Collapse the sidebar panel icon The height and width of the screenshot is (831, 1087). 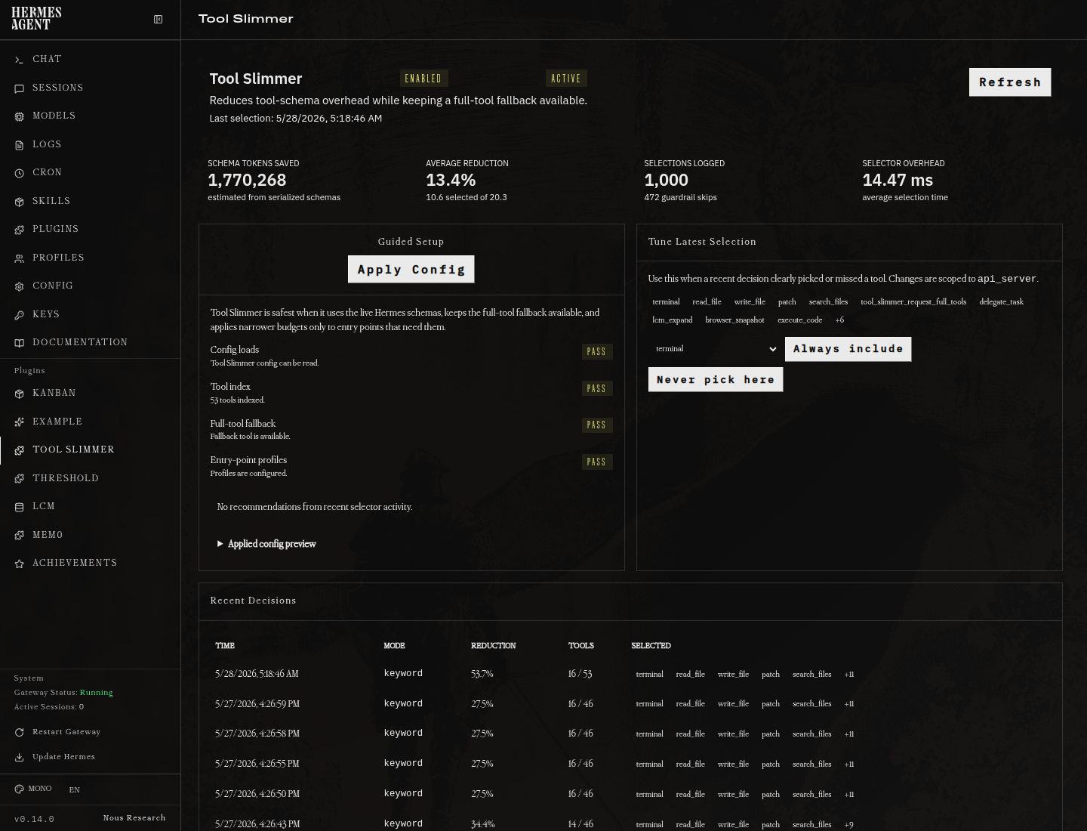click(x=158, y=19)
